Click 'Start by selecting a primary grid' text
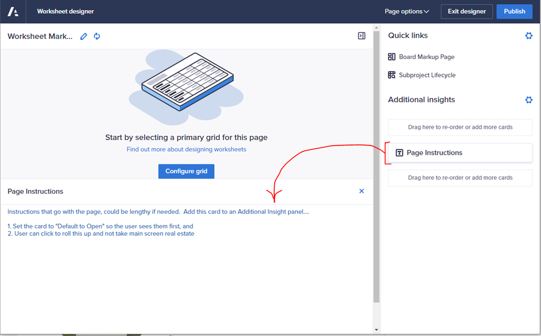The width and height of the screenshot is (541, 336). click(186, 137)
